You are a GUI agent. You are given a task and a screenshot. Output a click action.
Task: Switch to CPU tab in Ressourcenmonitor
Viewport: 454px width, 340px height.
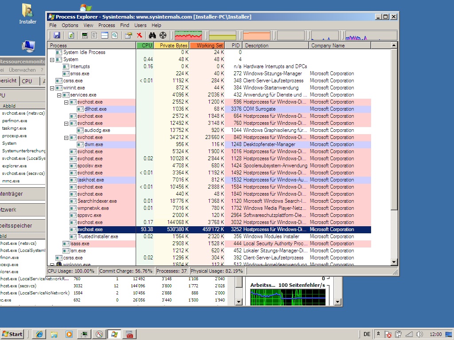[x=30, y=81]
